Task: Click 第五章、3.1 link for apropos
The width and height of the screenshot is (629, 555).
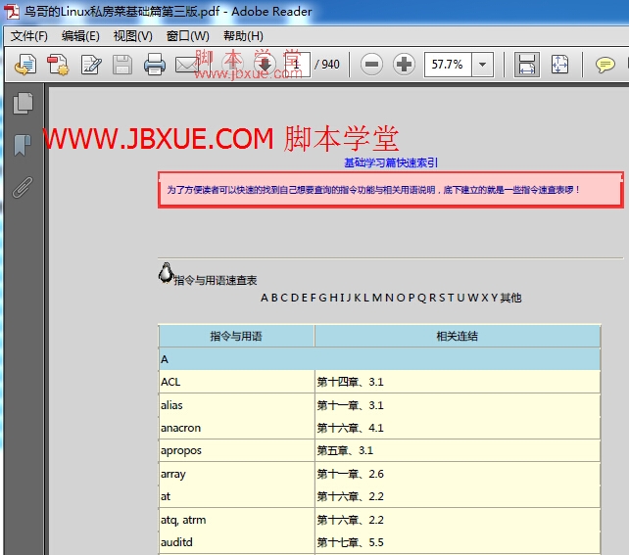Action: pyautogui.click(x=345, y=450)
